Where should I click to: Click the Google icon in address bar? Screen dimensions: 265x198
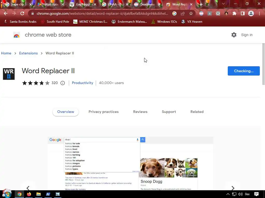[x=174, y=13]
